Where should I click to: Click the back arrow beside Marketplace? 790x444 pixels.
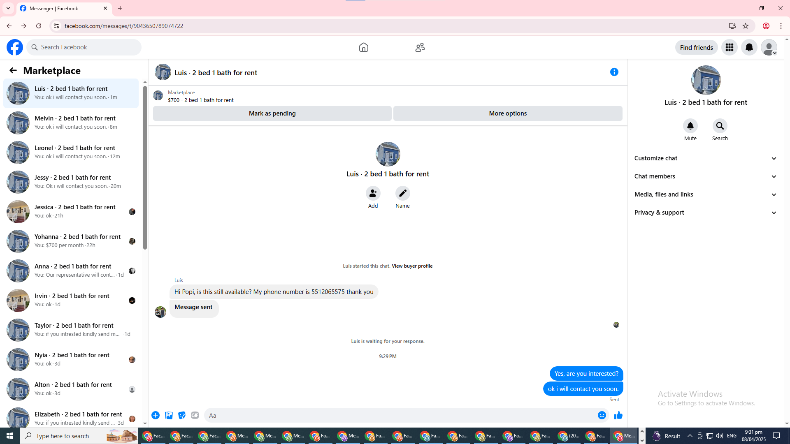[13, 71]
